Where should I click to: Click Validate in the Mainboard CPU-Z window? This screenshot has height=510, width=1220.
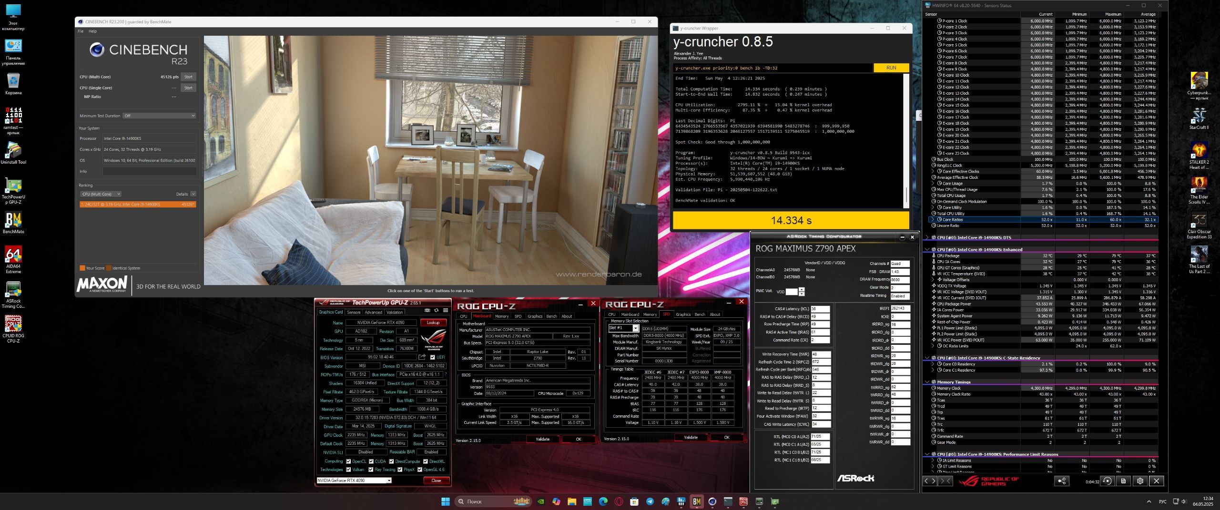tap(543, 439)
